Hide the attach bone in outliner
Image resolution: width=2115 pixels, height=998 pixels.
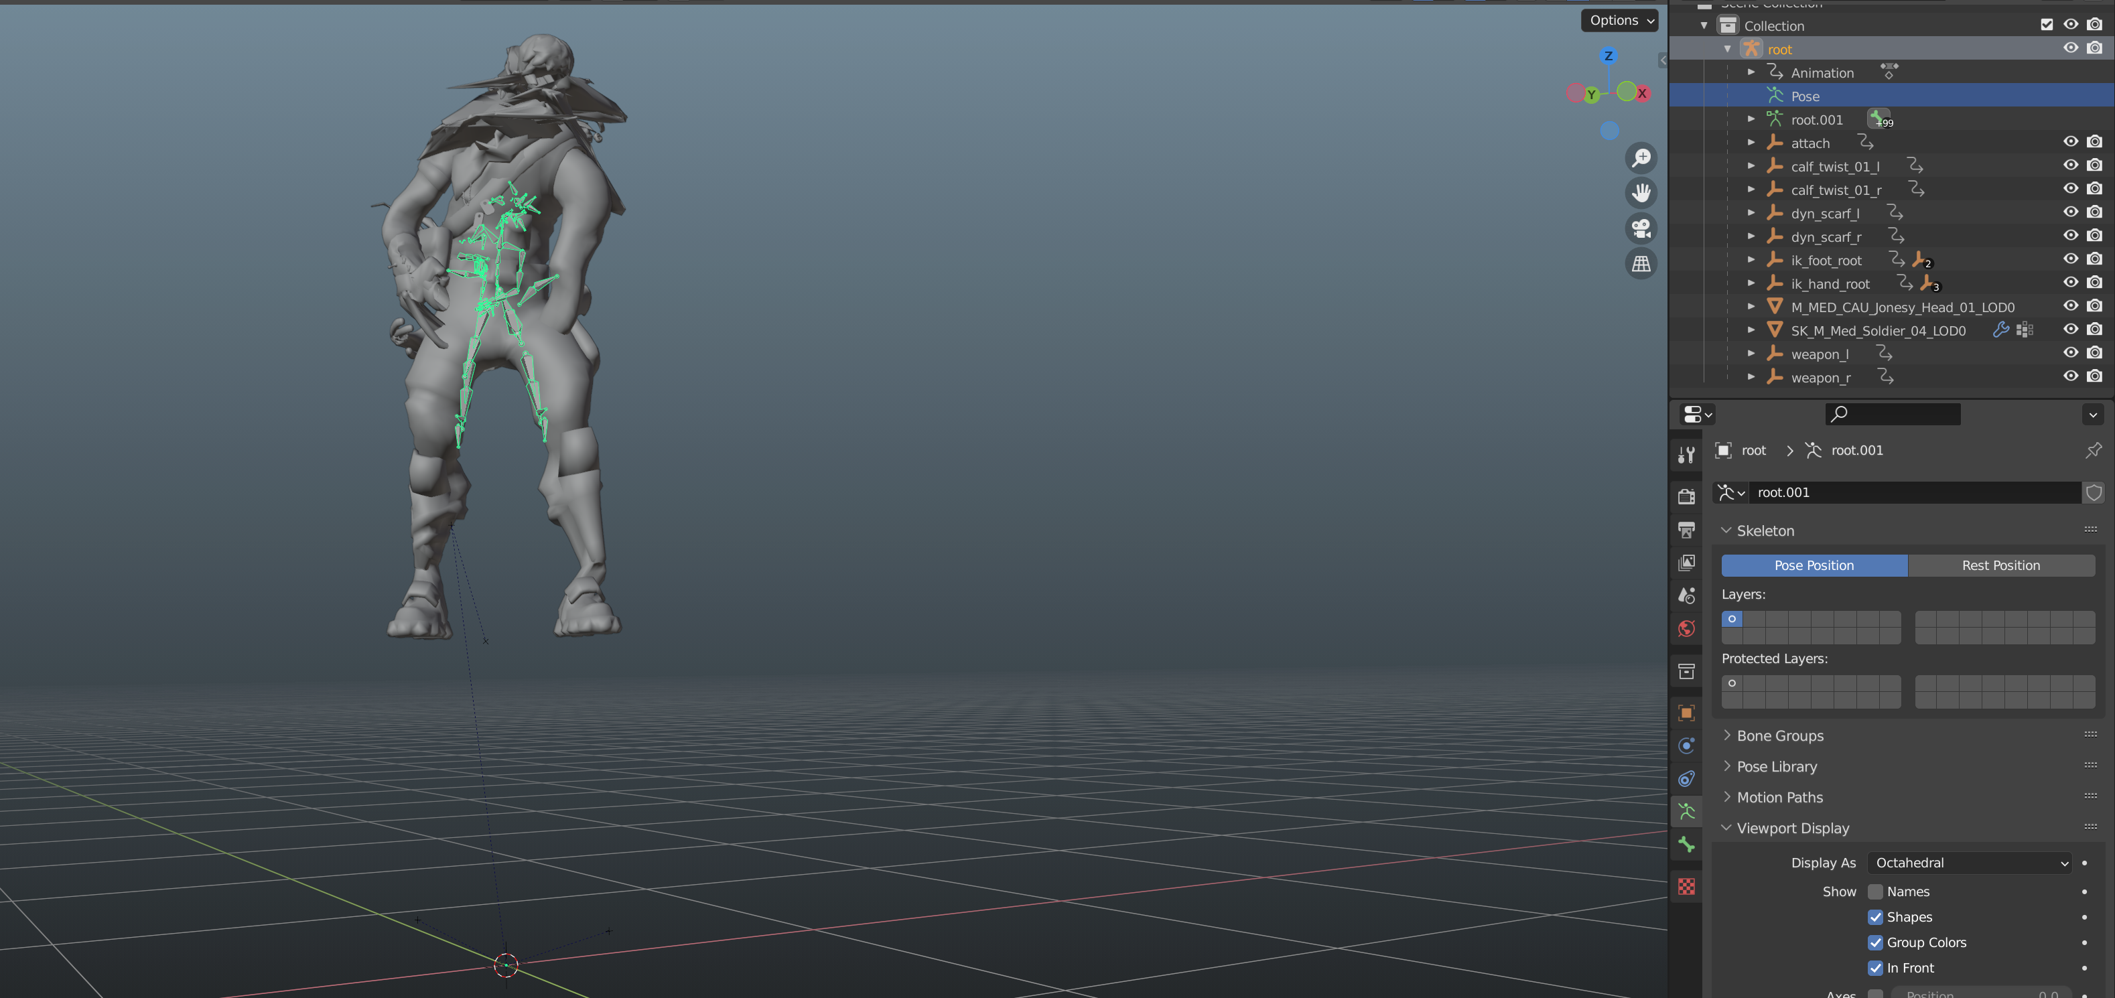pyautogui.click(x=2070, y=142)
